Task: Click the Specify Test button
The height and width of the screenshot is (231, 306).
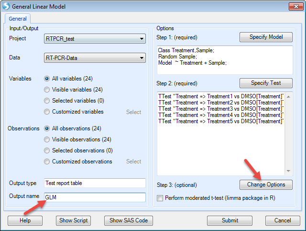Action: (x=266, y=83)
